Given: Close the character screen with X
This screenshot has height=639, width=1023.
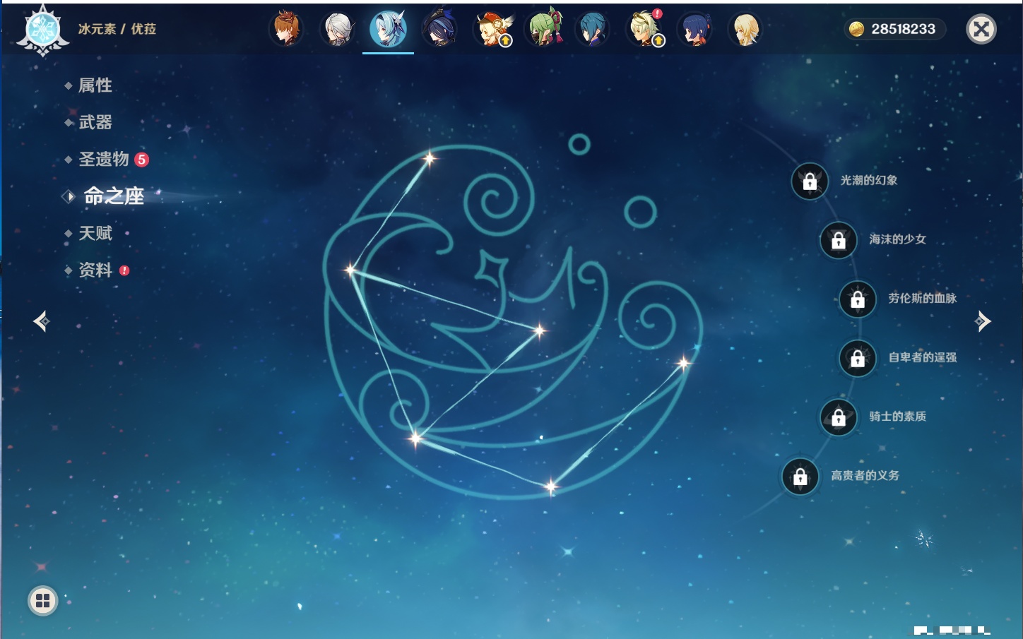Looking at the screenshot, I should (x=981, y=29).
